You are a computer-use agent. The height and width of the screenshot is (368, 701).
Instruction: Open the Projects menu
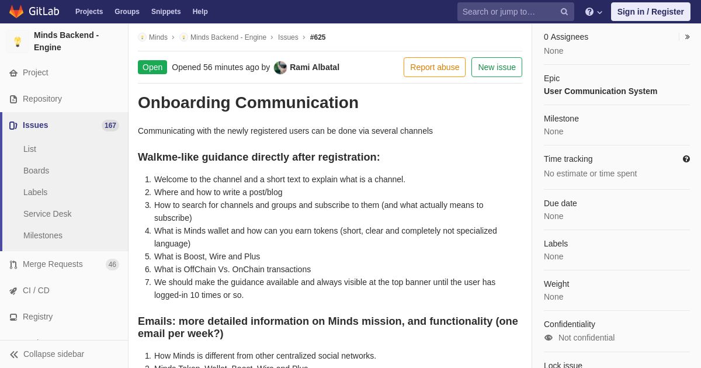[x=89, y=12]
